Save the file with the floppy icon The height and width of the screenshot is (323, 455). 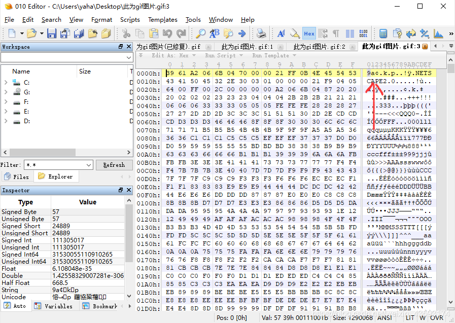tap(52, 33)
